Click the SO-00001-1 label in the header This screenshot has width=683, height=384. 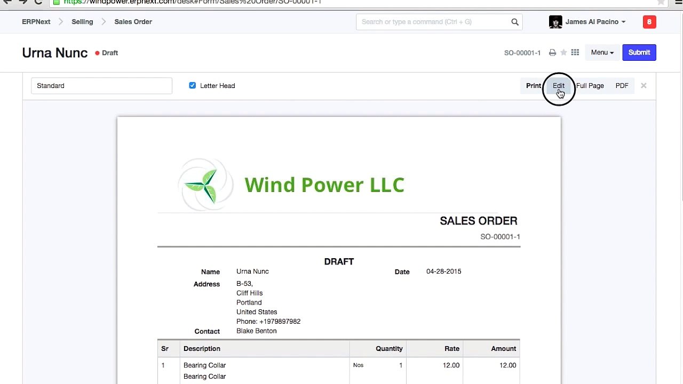tap(522, 53)
